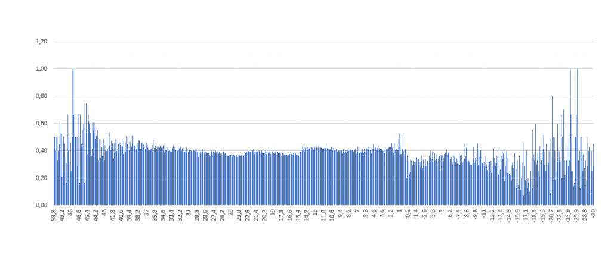Click x-axis label 27,4

coord(214,215)
